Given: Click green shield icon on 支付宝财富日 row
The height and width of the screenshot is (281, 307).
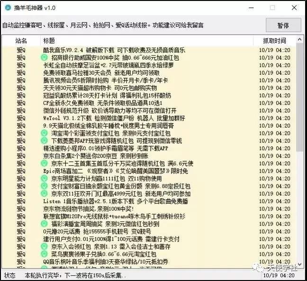Looking at the screenshot, I should (x=44, y=186).
